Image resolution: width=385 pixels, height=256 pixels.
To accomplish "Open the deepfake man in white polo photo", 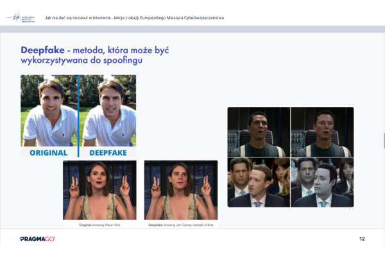I will point(108,110).
